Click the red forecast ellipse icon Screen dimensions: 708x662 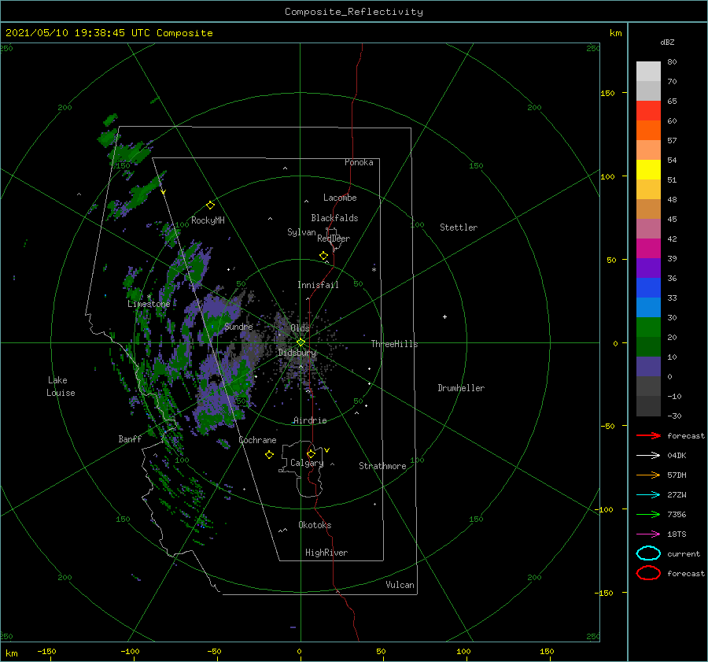coord(648,573)
